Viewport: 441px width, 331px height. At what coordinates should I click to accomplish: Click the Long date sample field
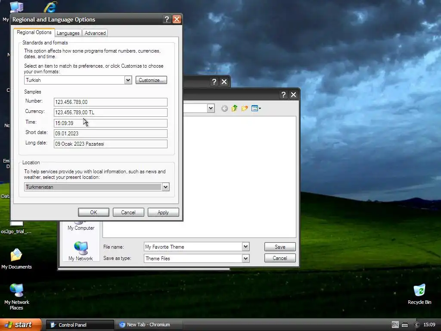pyautogui.click(x=111, y=144)
